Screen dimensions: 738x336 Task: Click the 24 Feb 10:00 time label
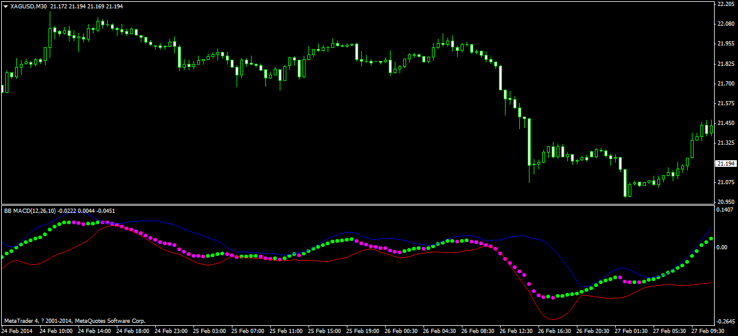click(x=56, y=331)
